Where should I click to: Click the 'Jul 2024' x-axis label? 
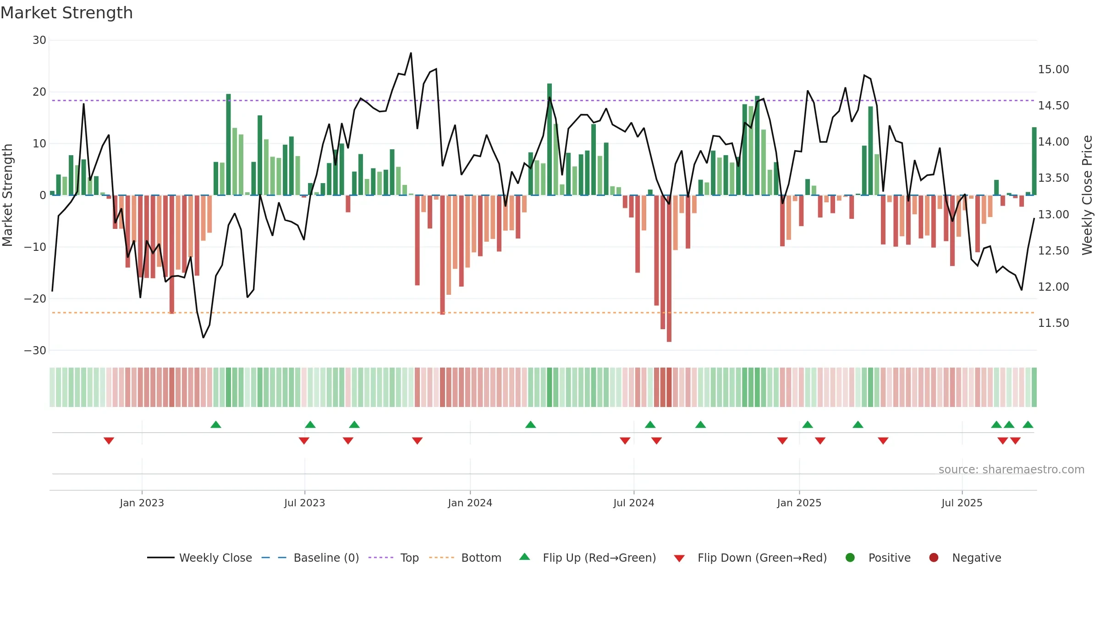(634, 503)
